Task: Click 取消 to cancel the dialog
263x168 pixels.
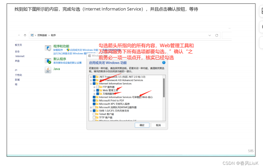Action: [x=158, y=125]
